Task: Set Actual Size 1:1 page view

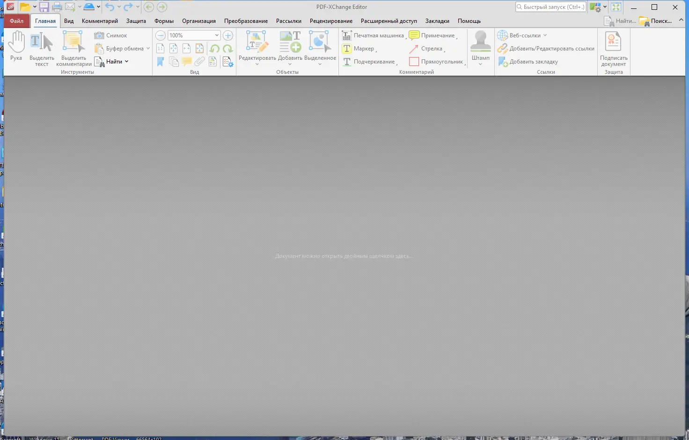Action: pyautogui.click(x=160, y=49)
